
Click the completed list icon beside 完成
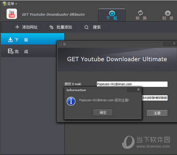click(11, 51)
